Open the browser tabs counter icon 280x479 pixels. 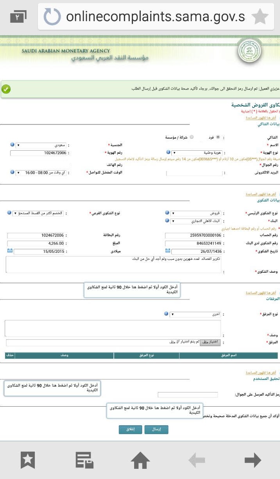(x=18, y=17)
